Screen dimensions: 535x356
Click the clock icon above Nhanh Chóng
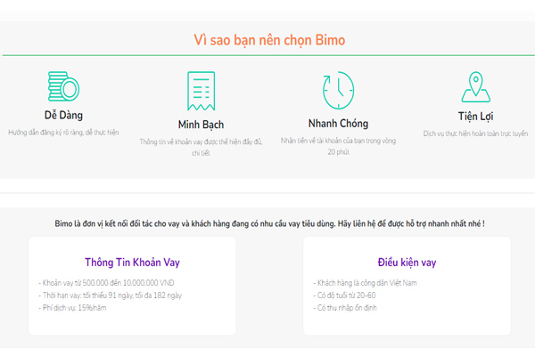(x=338, y=90)
